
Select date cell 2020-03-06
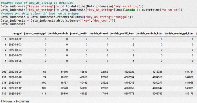click(x=15, y=61)
